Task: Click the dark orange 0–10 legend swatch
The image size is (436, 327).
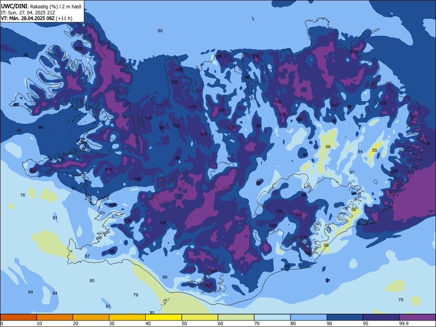Action: click(18, 317)
